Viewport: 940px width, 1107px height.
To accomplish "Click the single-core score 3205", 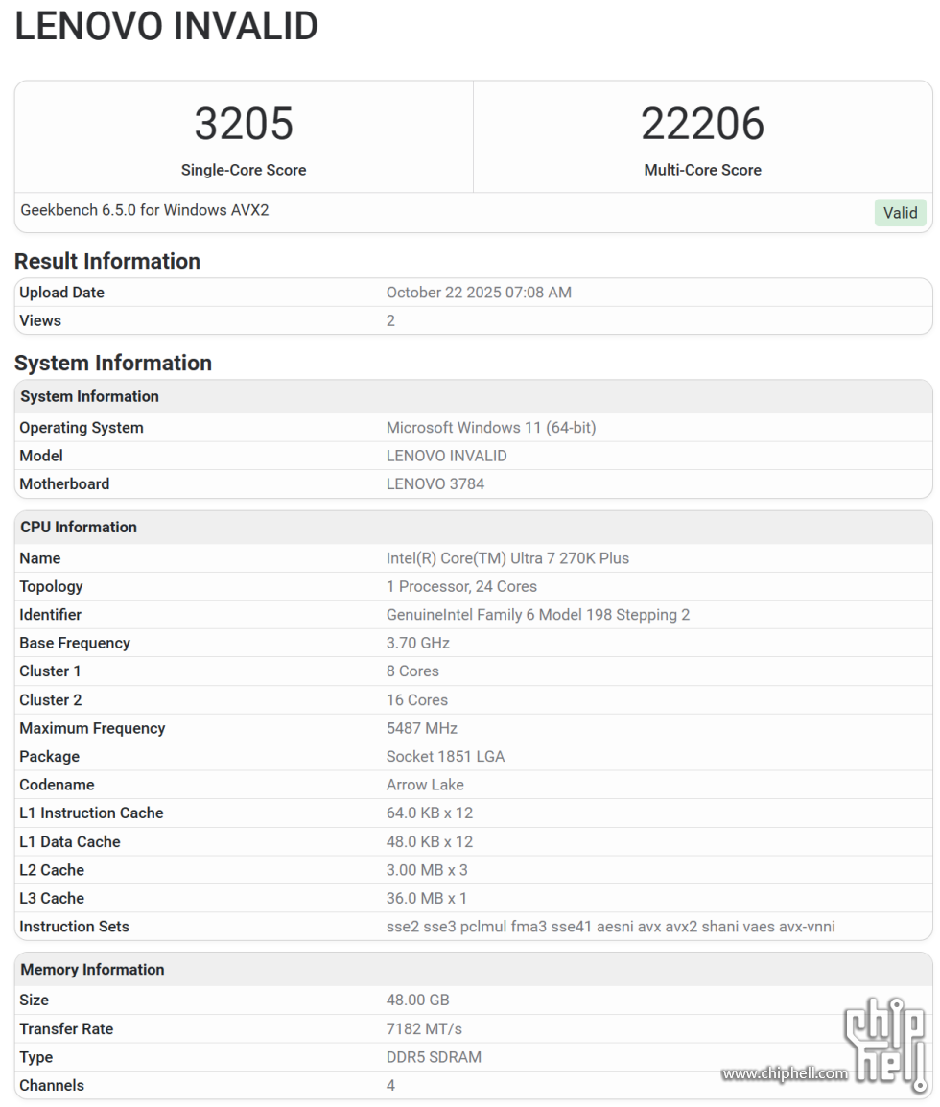I will click(244, 124).
